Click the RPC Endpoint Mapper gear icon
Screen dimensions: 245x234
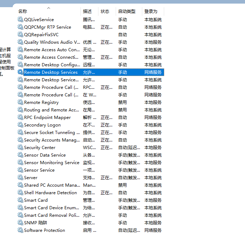point(20,118)
